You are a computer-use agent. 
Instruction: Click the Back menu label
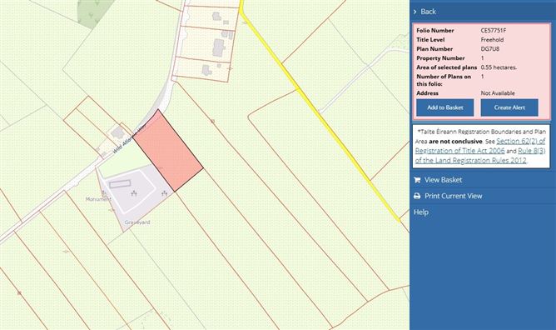coord(428,12)
